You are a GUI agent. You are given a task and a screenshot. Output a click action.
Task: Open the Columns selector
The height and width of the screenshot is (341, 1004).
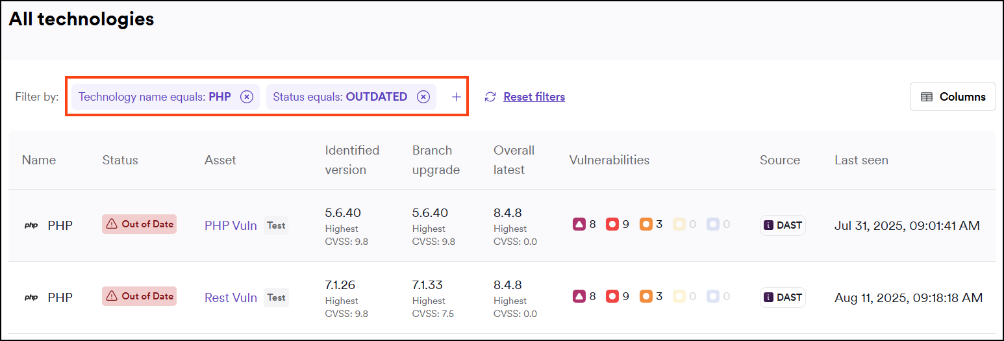pos(953,97)
